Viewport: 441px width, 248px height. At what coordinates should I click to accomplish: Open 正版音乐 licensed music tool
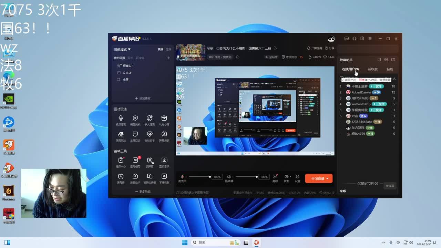[x=164, y=162]
